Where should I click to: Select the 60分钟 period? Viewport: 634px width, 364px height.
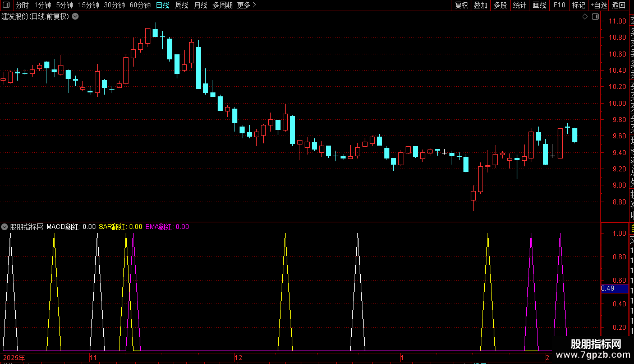tap(140, 5)
